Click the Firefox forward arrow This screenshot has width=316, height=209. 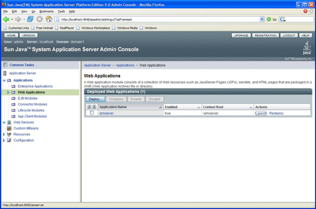point(18,19)
